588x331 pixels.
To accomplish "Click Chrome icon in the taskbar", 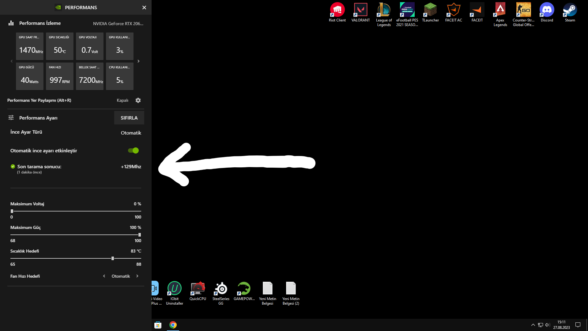I will [173, 325].
